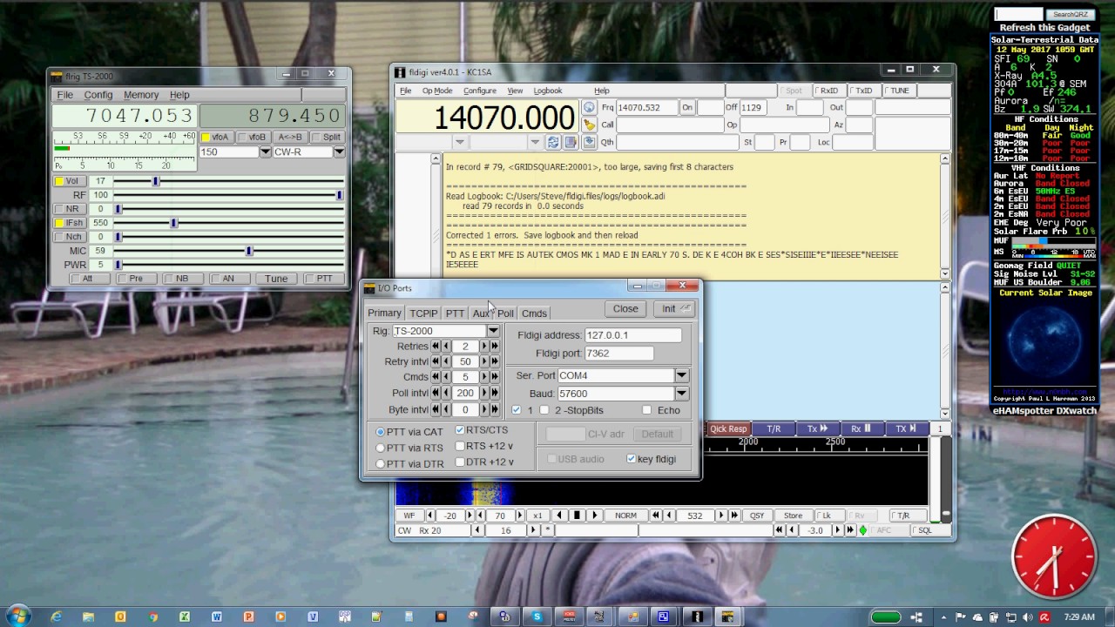Image resolution: width=1115 pixels, height=627 pixels.
Task: Enable the RTS +12 v checkbox
Action: 460,446
